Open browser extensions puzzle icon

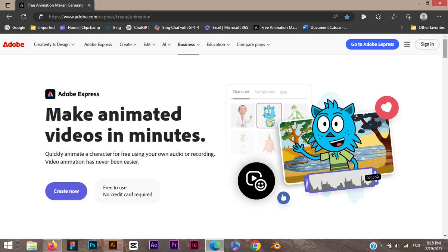tap(378, 17)
